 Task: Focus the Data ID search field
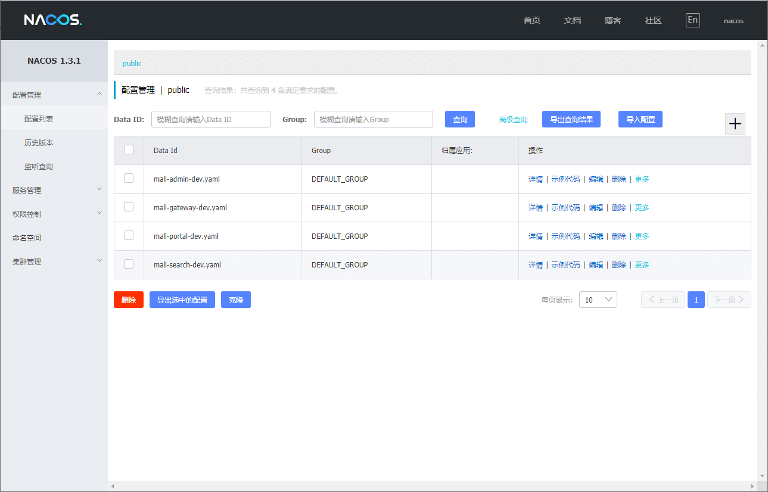(x=211, y=119)
